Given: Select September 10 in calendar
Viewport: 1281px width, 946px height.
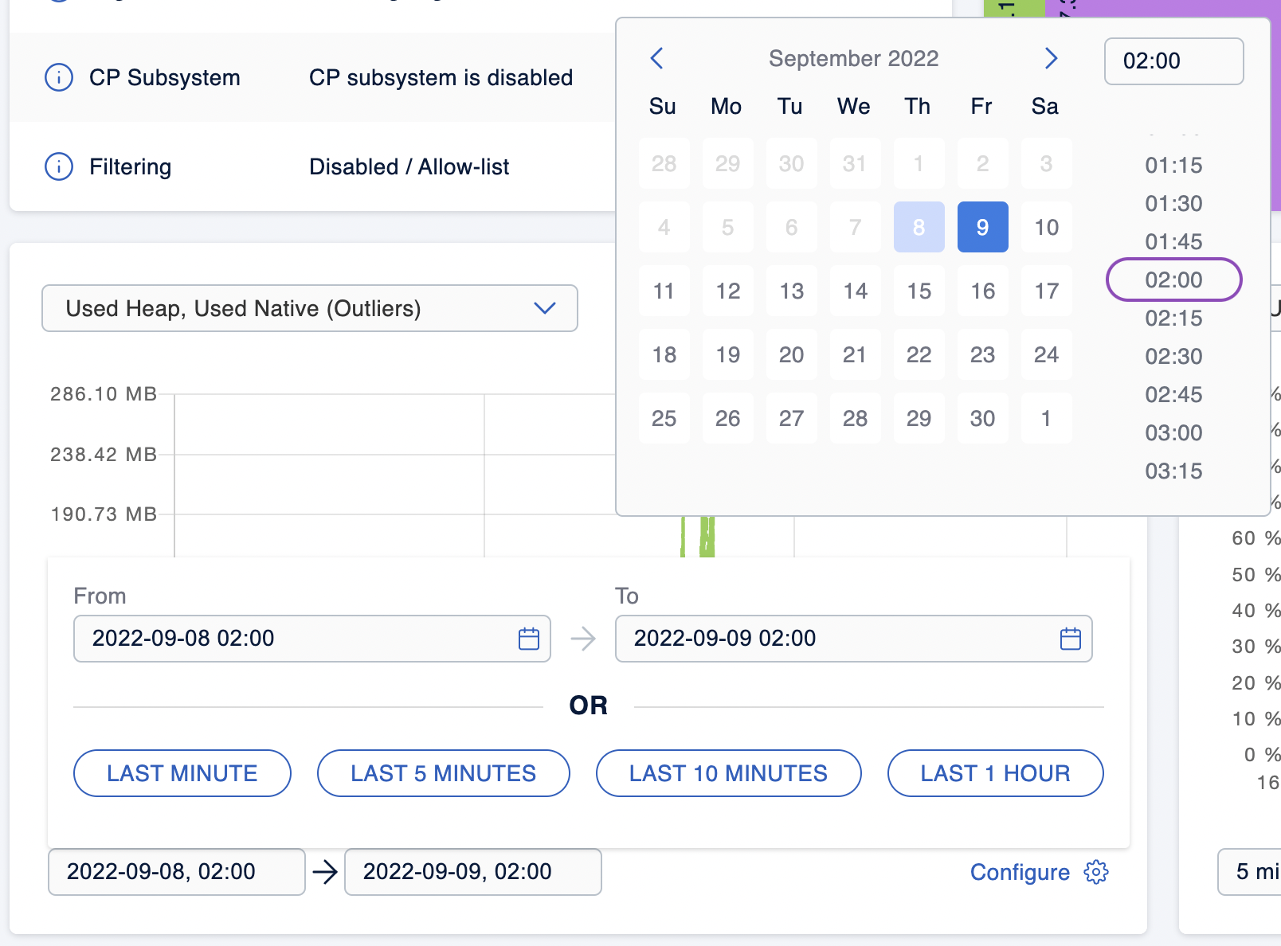Looking at the screenshot, I should click(1046, 227).
